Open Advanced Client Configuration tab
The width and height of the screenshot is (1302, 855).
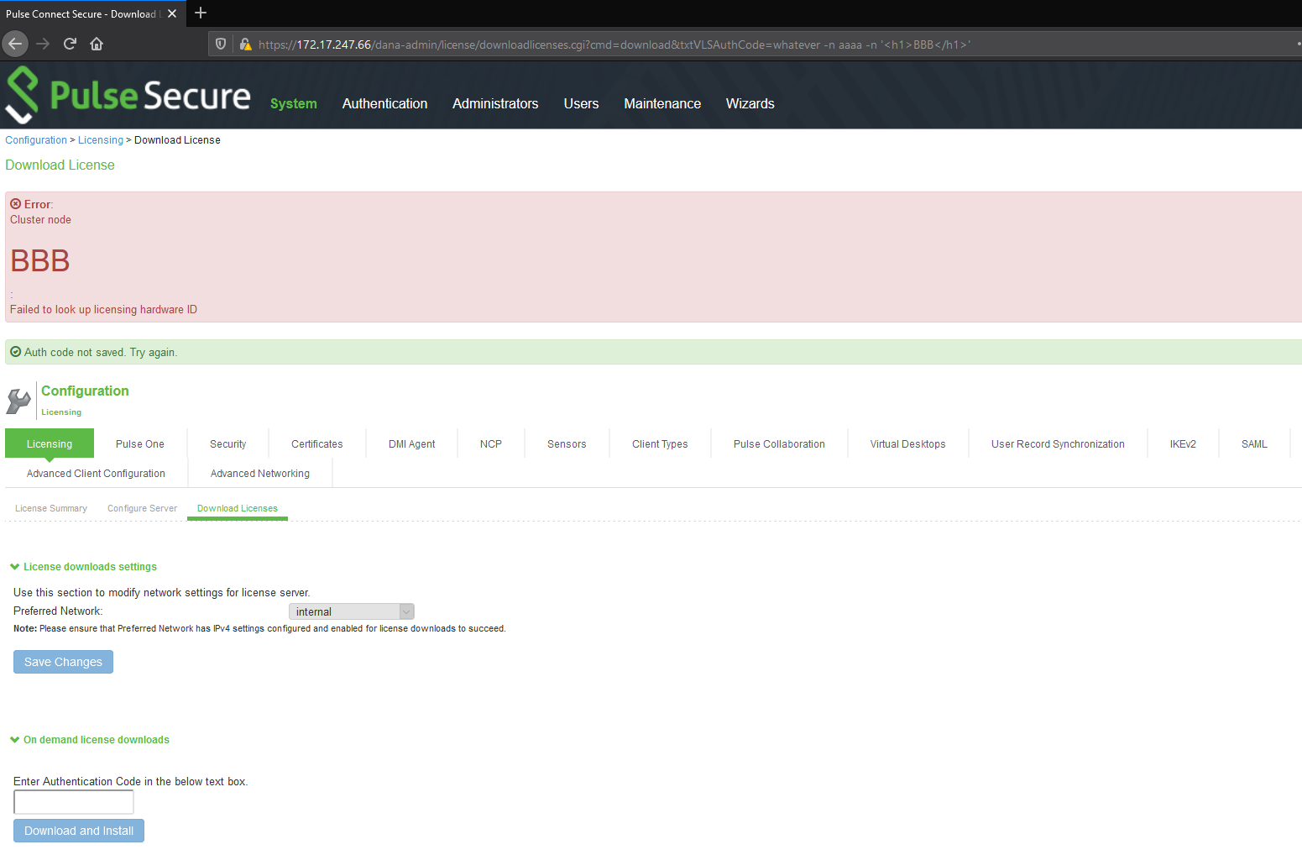tap(96, 473)
